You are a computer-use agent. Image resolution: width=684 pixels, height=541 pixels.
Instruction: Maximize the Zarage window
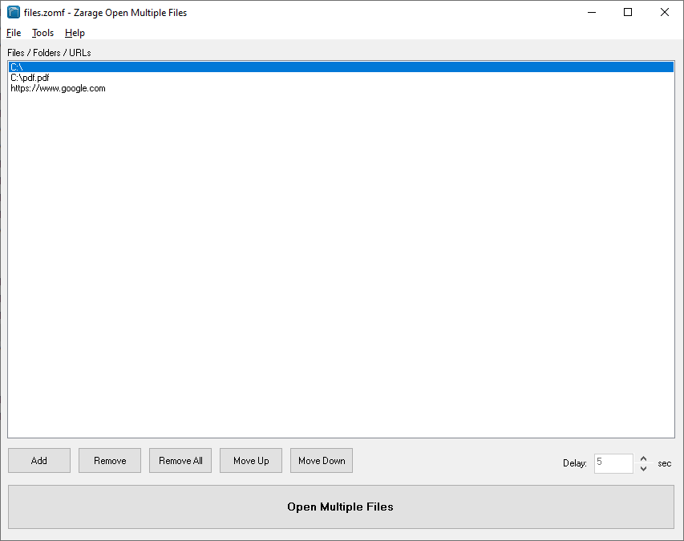point(628,12)
